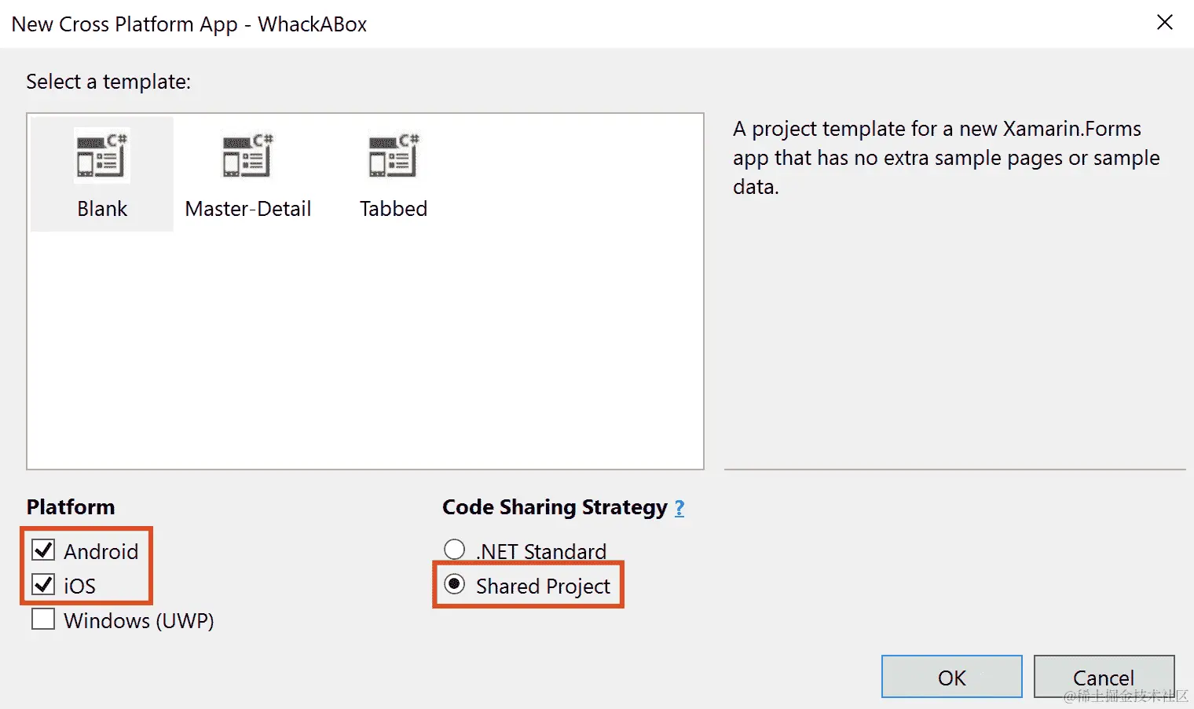Click the dialog title bar text
The image size is (1194, 709).
pos(189,24)
